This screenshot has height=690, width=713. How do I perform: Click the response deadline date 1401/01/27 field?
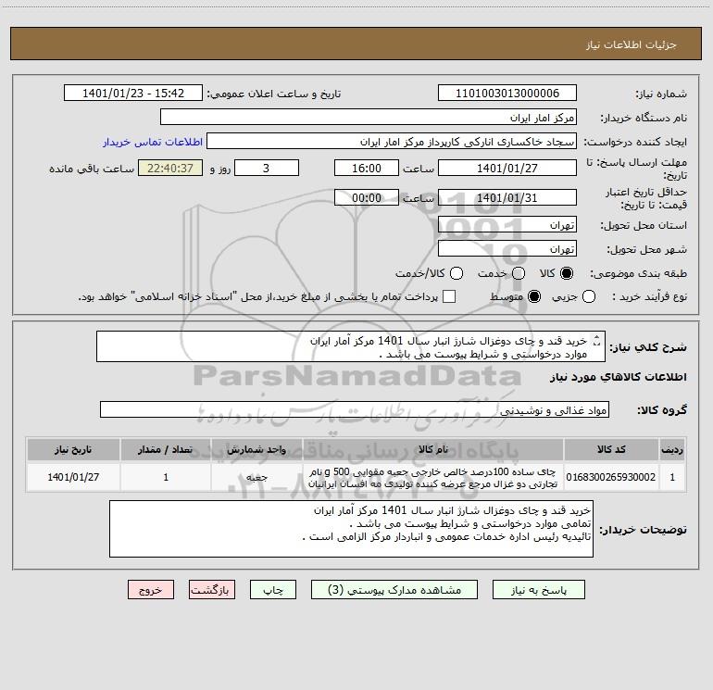click(507, 168)
